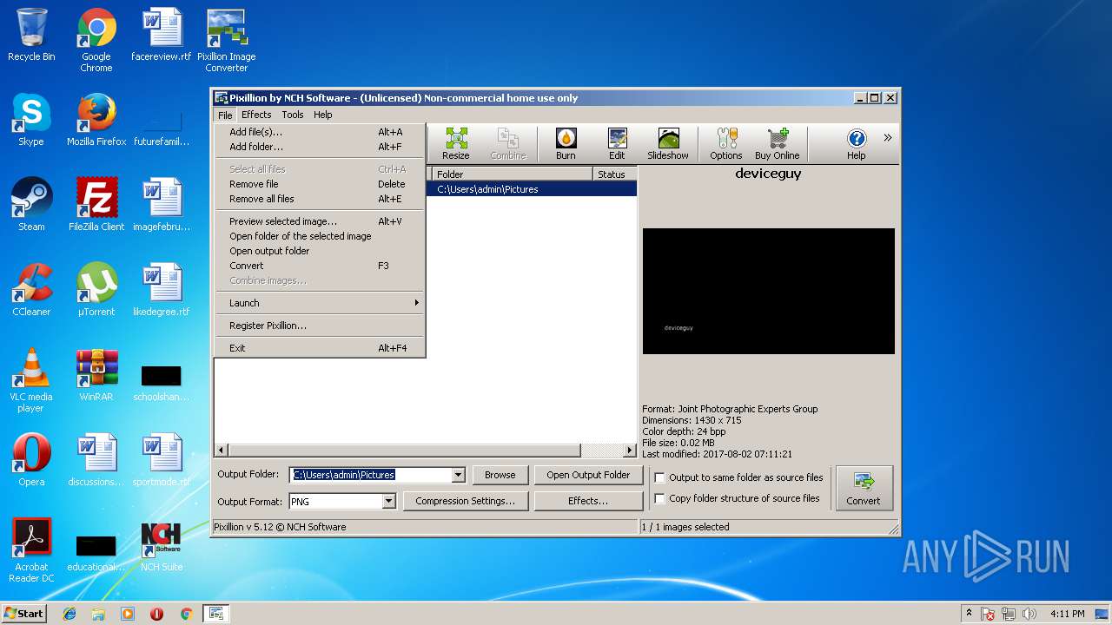1112x625 pixels.
Task: Click the 4:11 PM taskbar clock
Action: [x=1067, y=614]
